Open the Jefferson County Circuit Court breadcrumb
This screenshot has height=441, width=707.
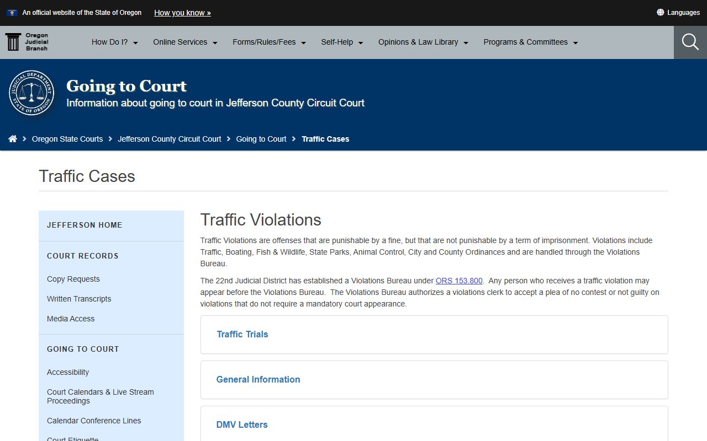[x=170, y=139]
